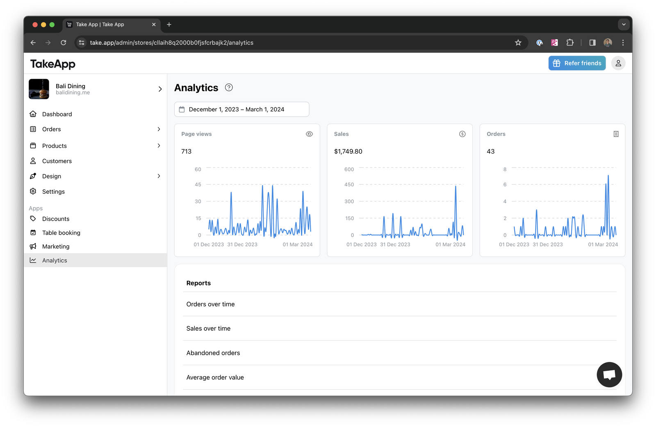Expand the Products sidebar submenu chevron
Image resolution: width=656 pixels, height=427 pixels.
159,146
